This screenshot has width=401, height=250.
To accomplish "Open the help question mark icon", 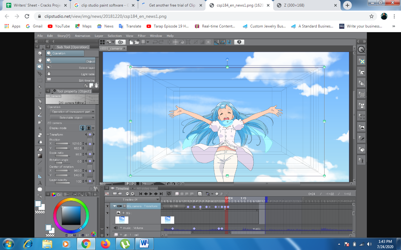I will [239, 42].
